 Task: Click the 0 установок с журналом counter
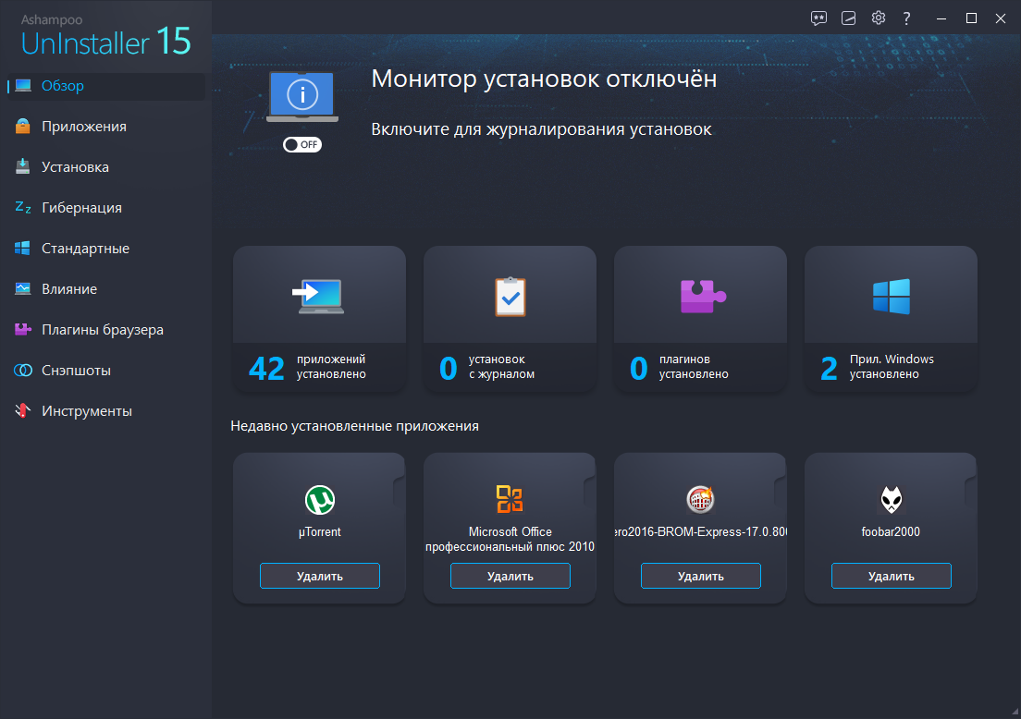(x=487, y=367)
